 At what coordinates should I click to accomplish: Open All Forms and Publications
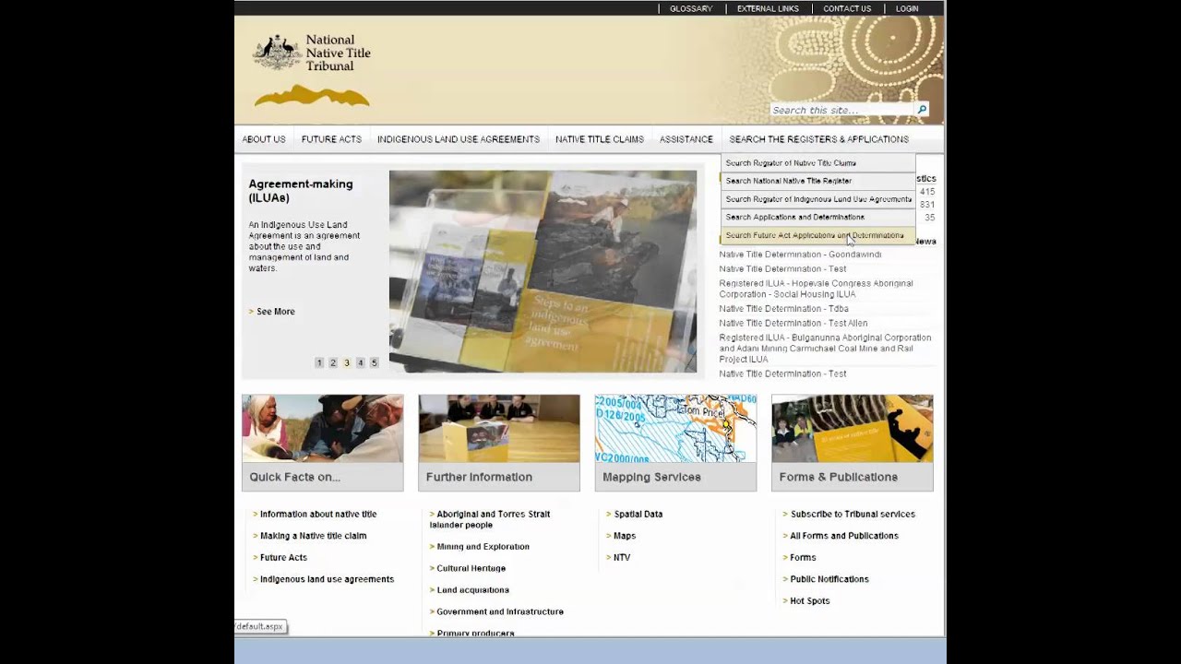(844, 536)
